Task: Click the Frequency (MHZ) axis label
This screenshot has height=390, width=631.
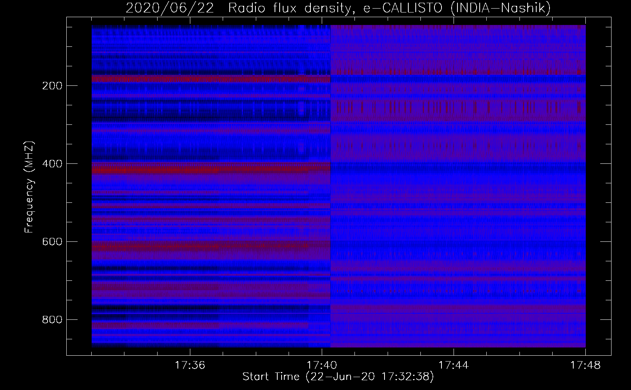Action: coord(29,187)
